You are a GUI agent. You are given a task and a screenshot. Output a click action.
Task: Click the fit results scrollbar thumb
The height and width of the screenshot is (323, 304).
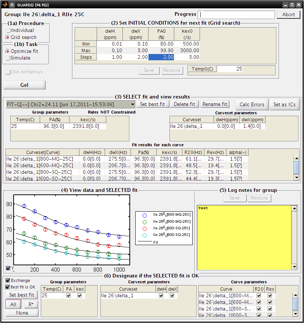pyautogui.click(x=297, y=168)
